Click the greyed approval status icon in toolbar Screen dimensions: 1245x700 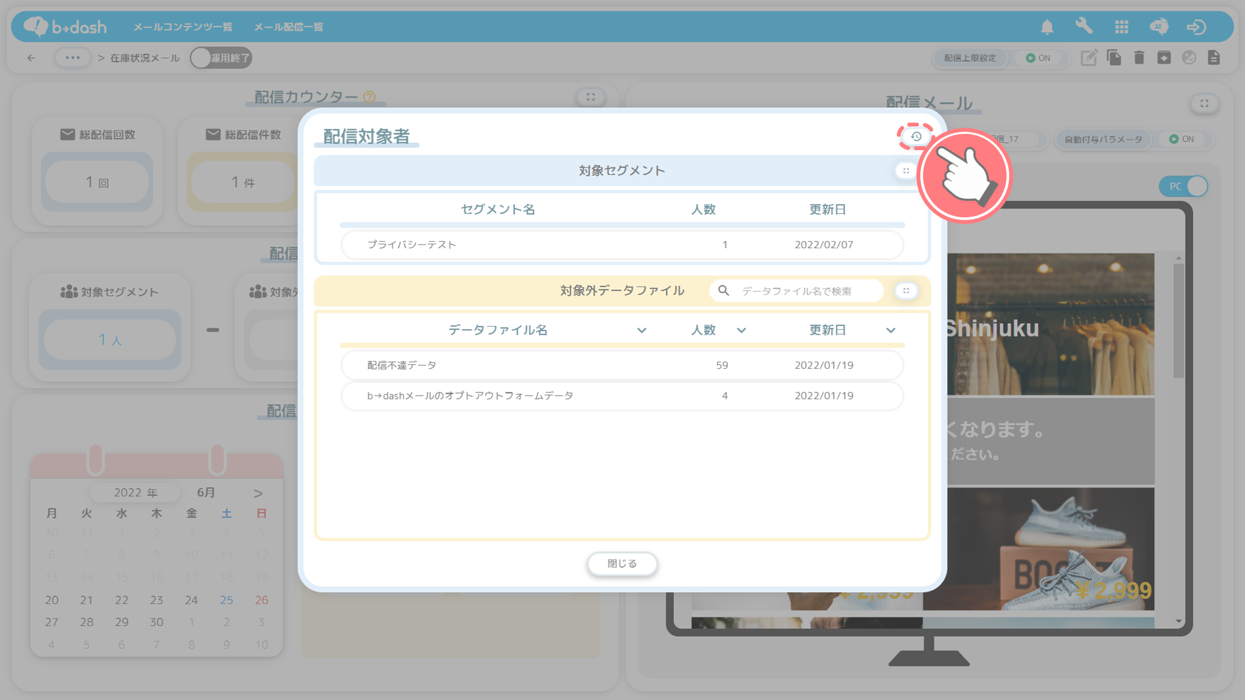pos(1189,58)
